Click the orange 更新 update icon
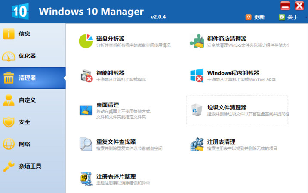 249,17
